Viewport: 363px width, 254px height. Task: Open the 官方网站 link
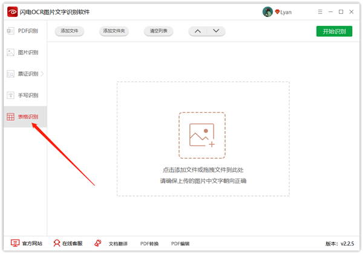click(x=32, y=243)
